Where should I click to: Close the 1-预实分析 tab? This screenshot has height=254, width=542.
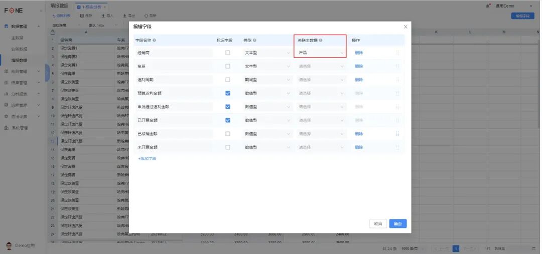(105, 7)
